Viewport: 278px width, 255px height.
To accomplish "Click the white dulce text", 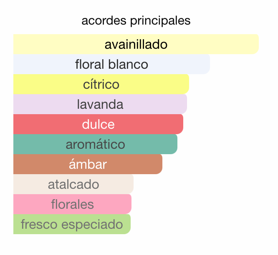I will tap(98, 124).
